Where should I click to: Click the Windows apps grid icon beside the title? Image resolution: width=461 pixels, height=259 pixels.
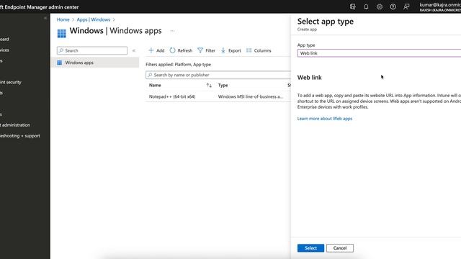[x=61, y=34]
